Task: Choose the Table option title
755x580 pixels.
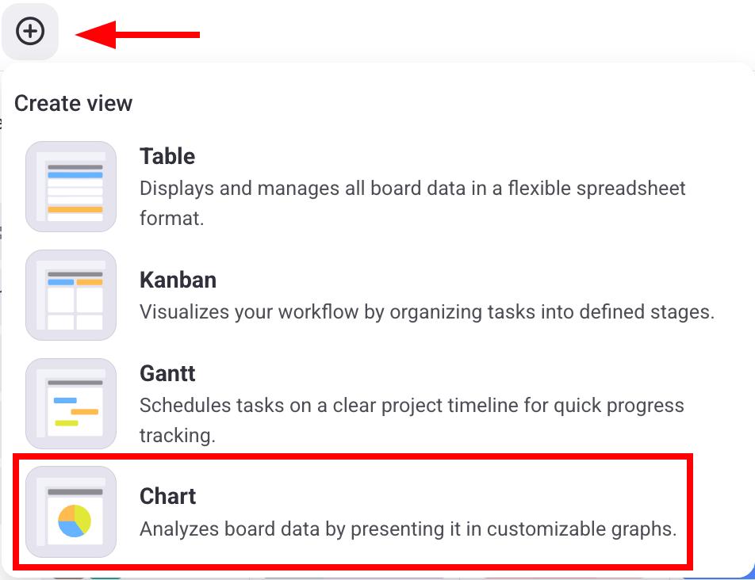Action: click(x=167, y=156)
